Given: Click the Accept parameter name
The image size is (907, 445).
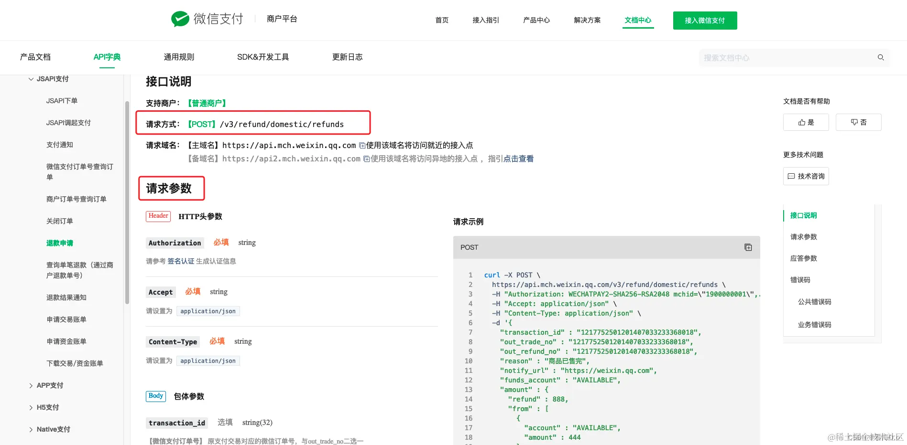Looking at the screenshot, I should pyautogui.click(x=161, y=292).
